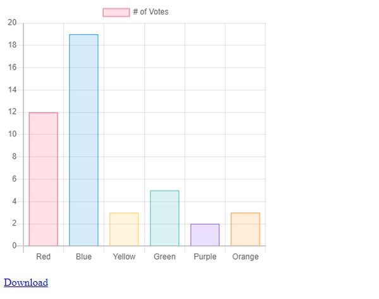The width and height of the screenshot is (379, 299).
Task: Click the y-axis label 10
Action: 12,134
